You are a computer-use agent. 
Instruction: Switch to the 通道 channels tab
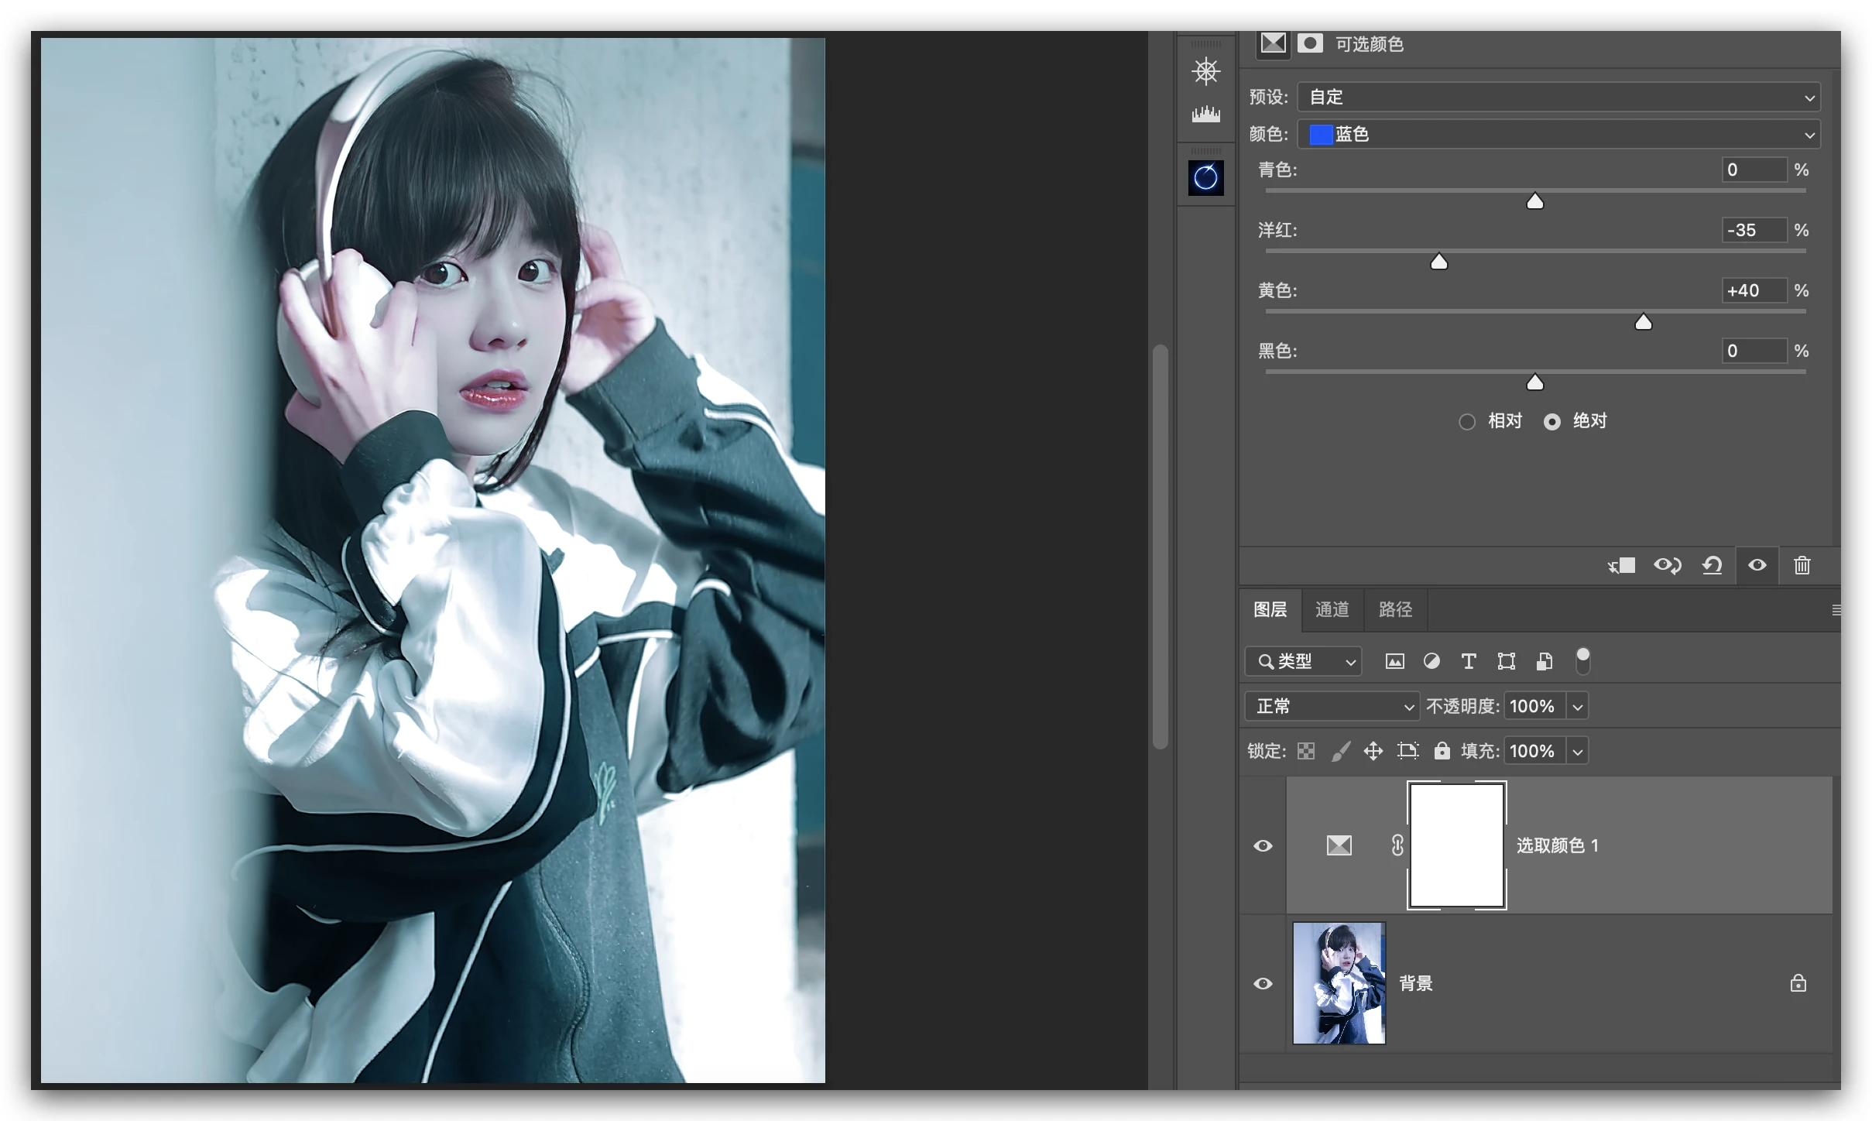1332,610
